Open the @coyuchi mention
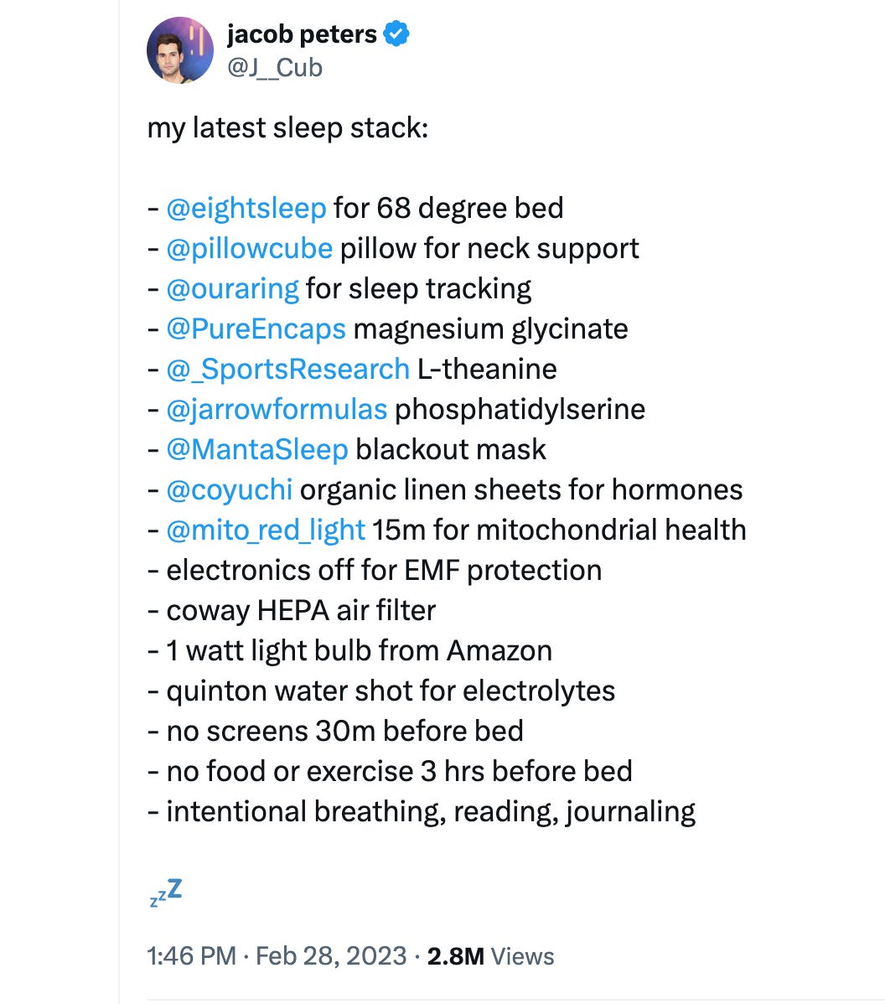The image size is (885, 1004). tap(230, 489)
